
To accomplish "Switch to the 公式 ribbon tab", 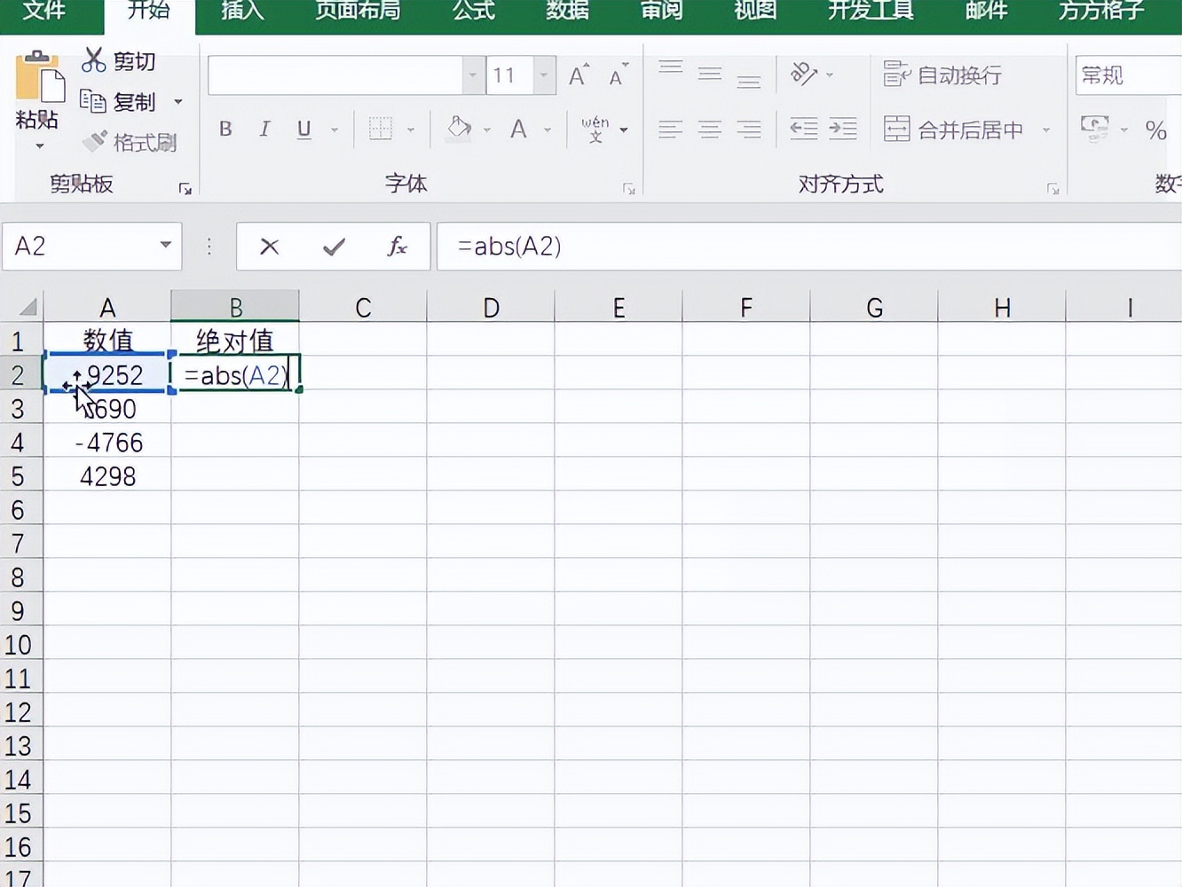I will (x=474, y=12).
